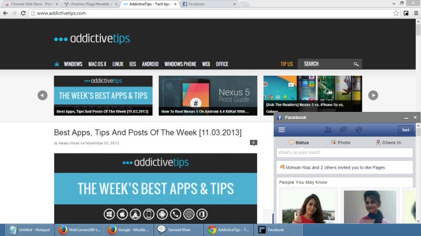Click the Linux penguin icon in banner

point(135,214)
